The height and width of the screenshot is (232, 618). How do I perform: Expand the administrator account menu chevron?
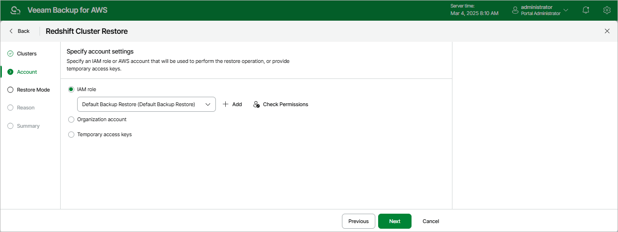566,10
